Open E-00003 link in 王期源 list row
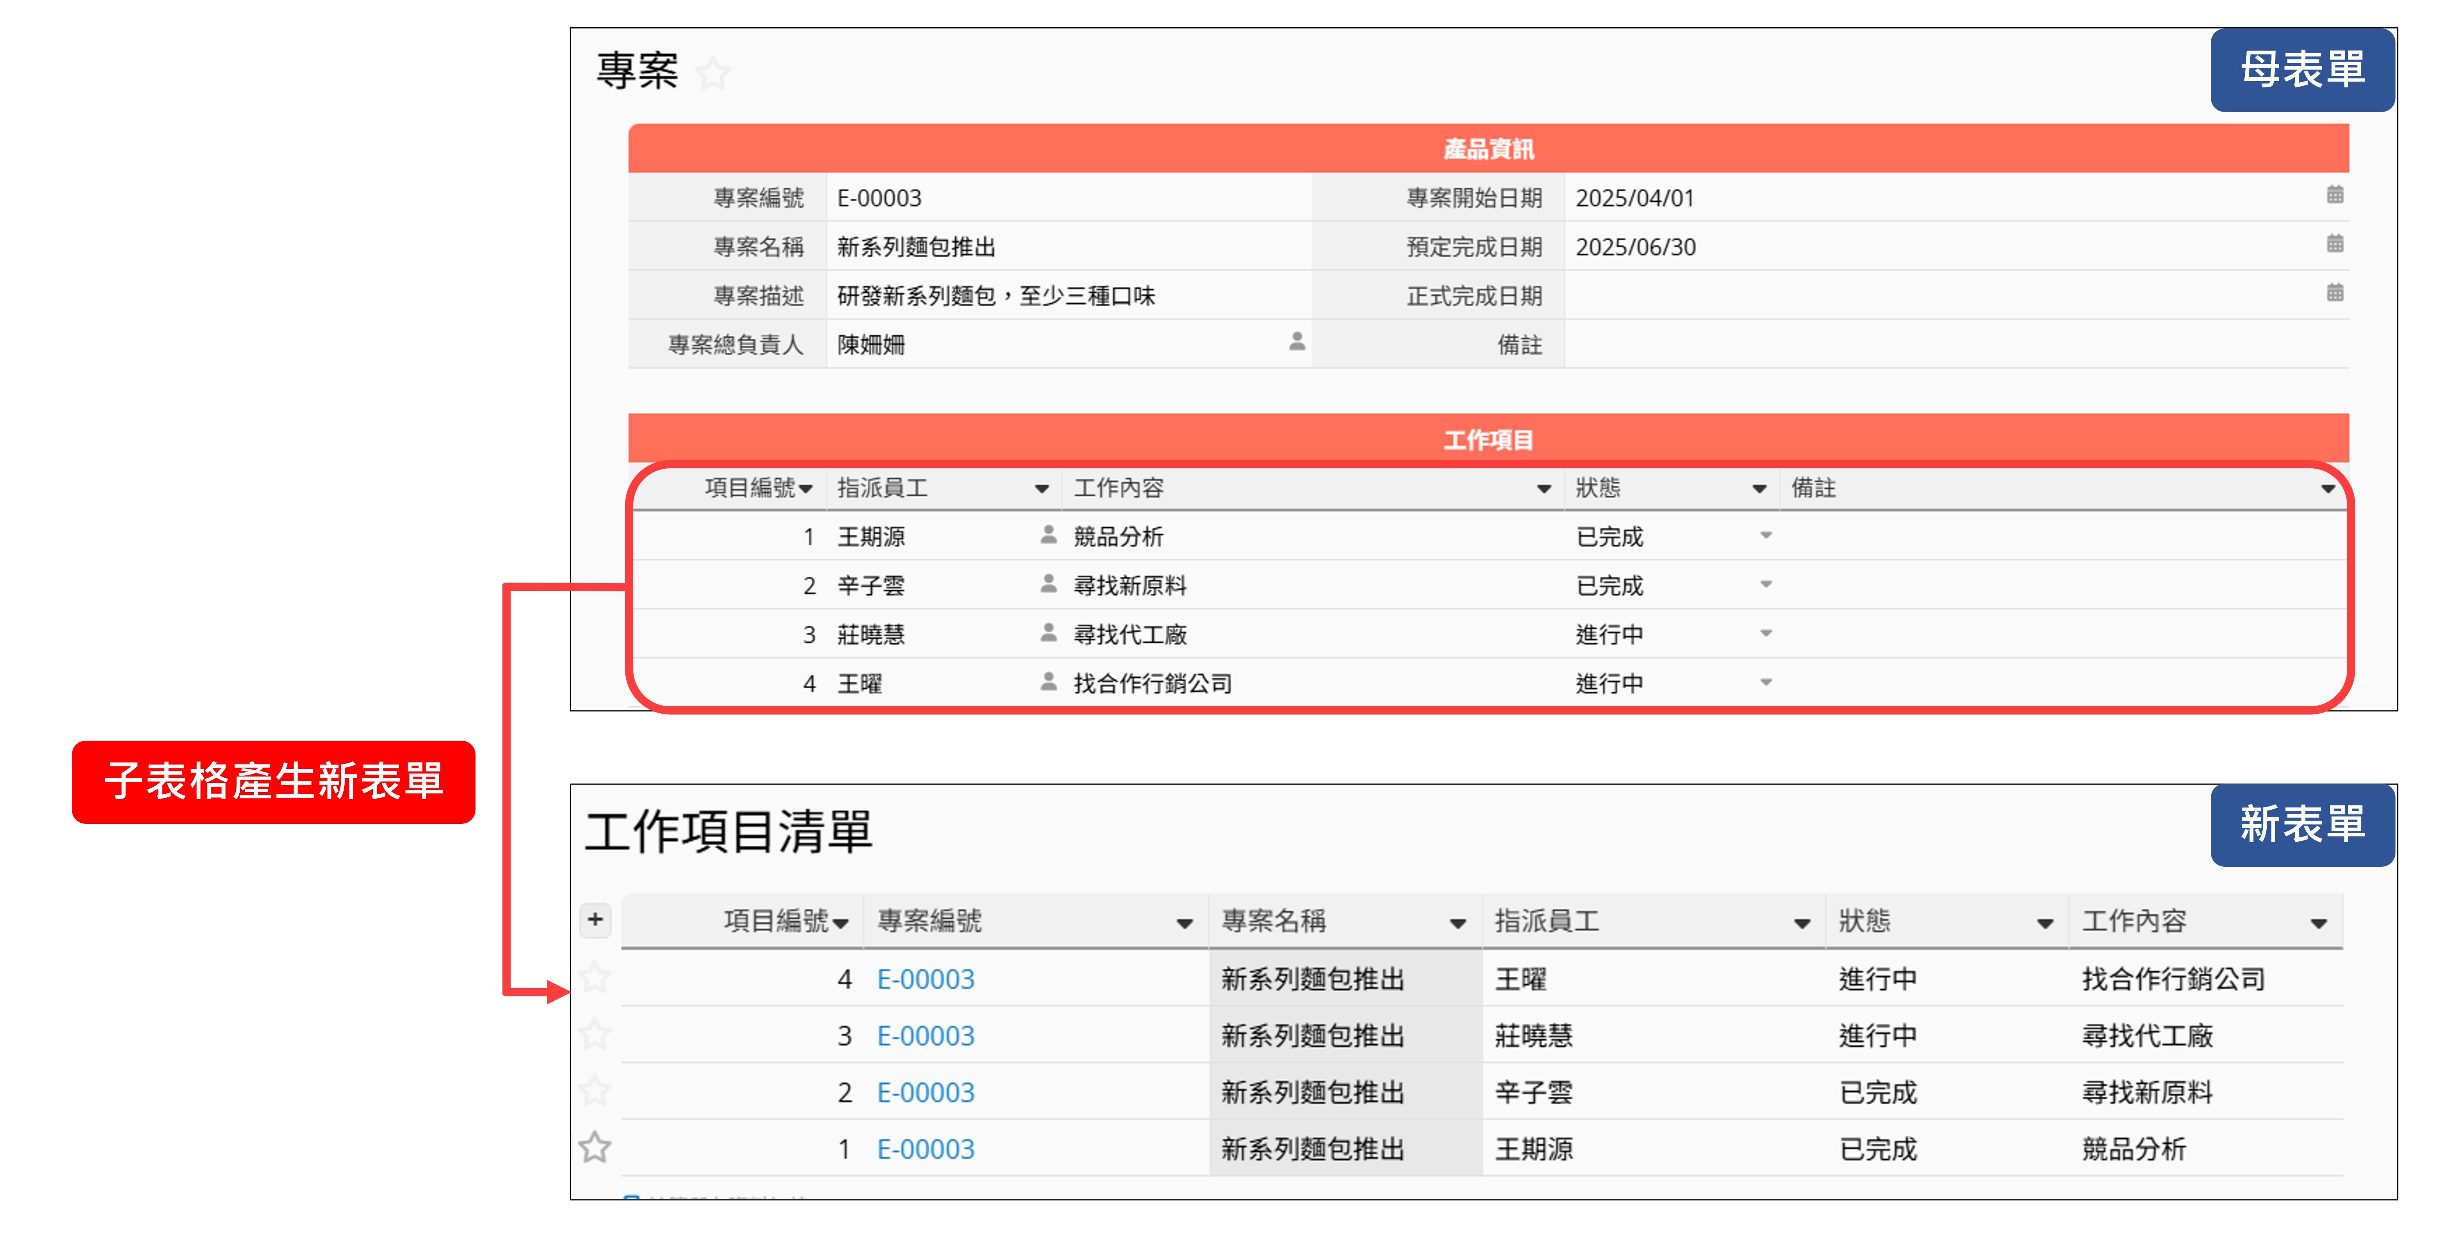This screenshot has height=1239, width=2440. point(925,1149)
